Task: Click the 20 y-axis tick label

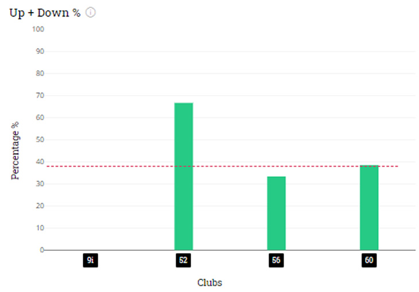Action: (x=40, y=206)
